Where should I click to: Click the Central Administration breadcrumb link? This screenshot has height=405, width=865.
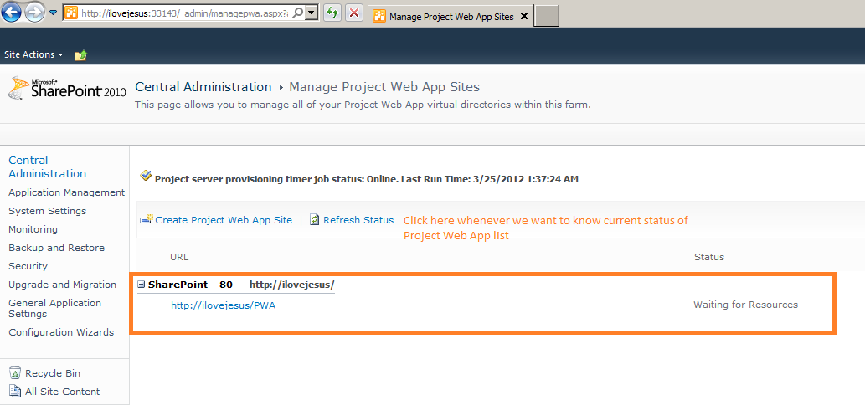[203, 87]
